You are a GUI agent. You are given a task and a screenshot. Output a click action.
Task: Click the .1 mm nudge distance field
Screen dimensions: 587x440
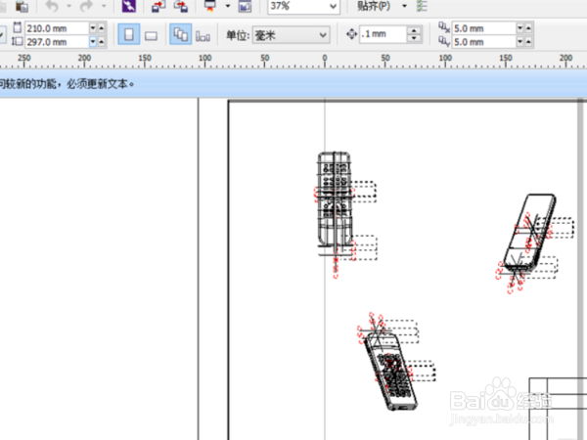click(x=383, y=34)
